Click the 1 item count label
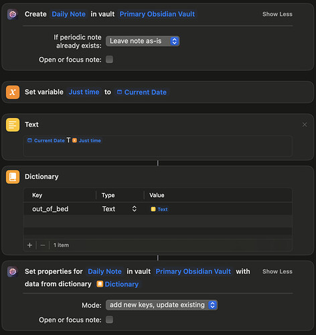Screen dimensions: 316x335 [x=61, y=245]
